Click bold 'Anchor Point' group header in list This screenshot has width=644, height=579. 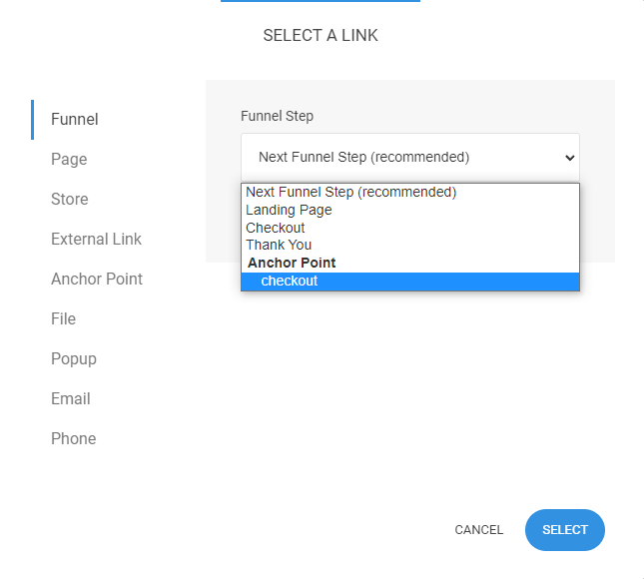point(292,263)
